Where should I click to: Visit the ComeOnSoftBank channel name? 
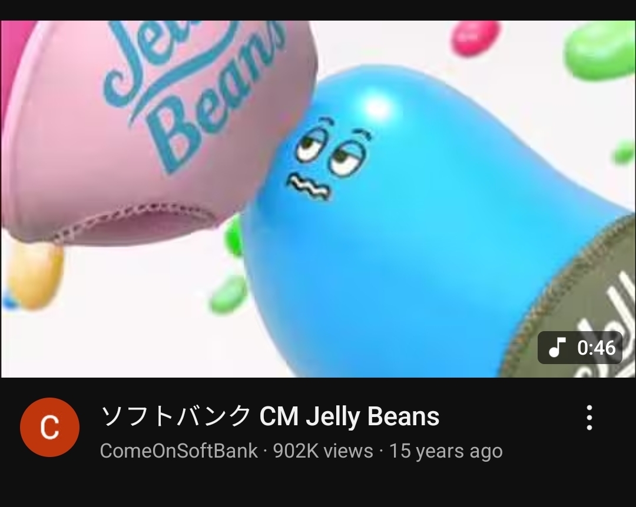coord(179,451)
